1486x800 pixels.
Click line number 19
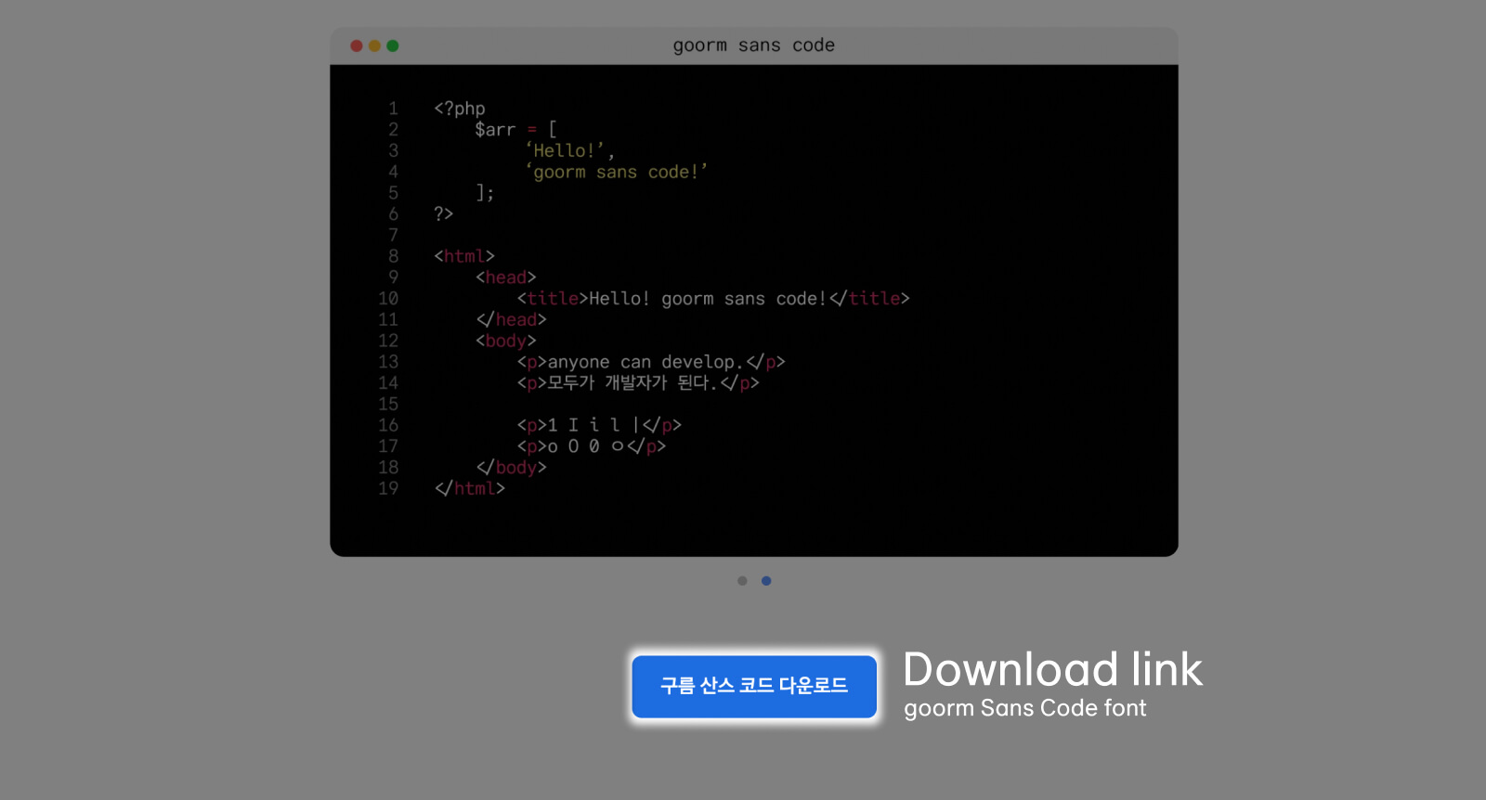(x=388, y=488)
